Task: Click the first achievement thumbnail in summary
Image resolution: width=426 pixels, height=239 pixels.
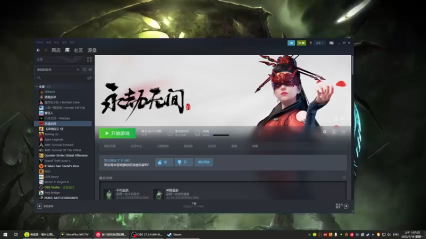Action: (109, 194)
